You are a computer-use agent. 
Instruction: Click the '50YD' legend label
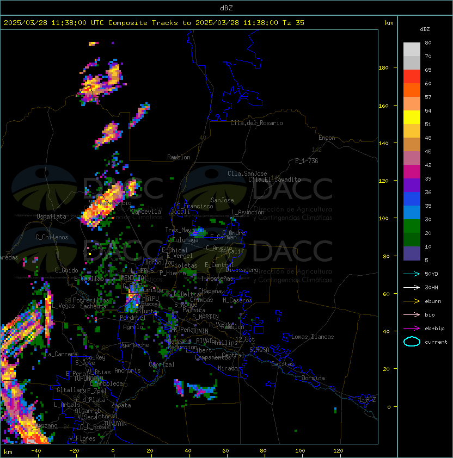pyautogui.click(x=431, y=274)
